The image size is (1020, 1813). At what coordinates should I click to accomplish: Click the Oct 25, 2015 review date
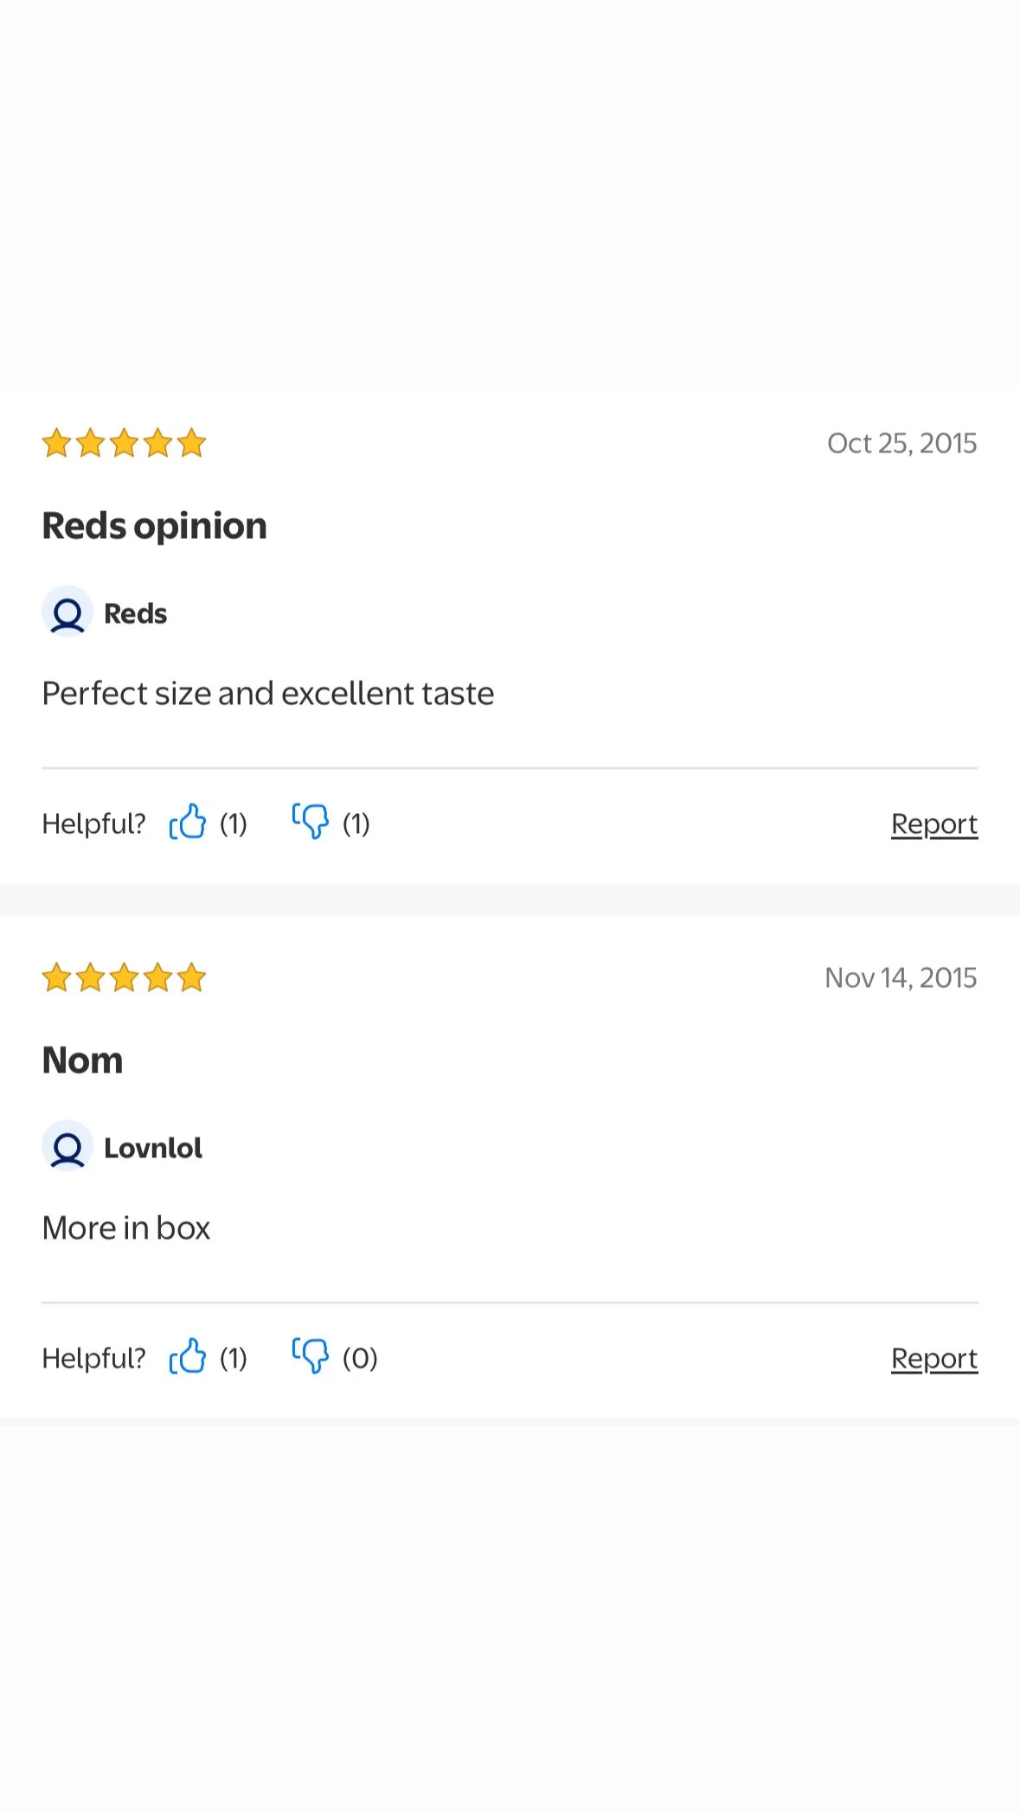902,444
